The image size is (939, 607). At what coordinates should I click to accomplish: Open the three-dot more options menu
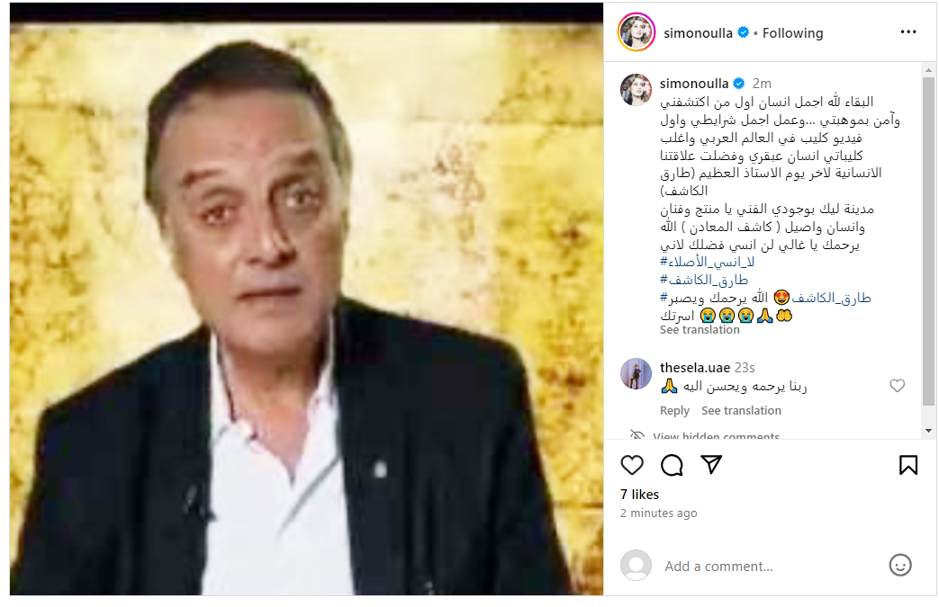[907, 31]
